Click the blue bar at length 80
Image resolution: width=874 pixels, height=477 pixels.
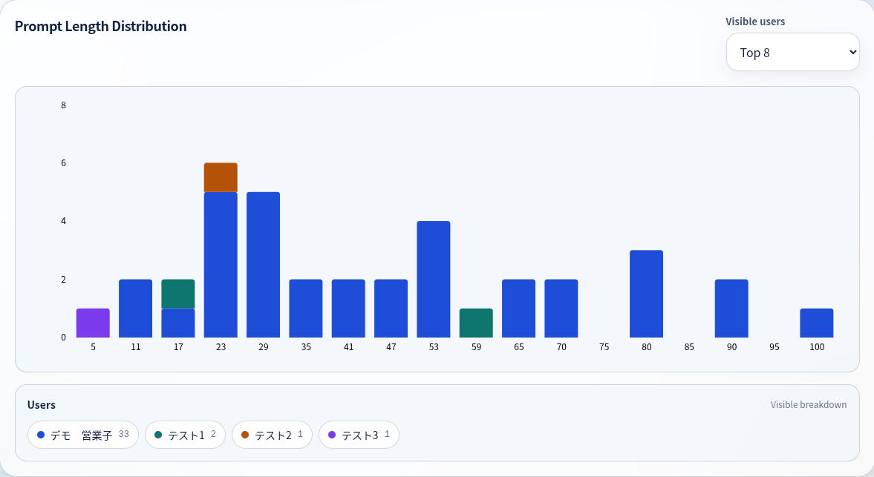click(647, 294)
